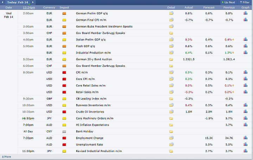The height and width of the screenshot is (160, 253).
Task: Show graph for Core Retail Sales m/m
Action: pyautogui.click(x=245, y=85)
